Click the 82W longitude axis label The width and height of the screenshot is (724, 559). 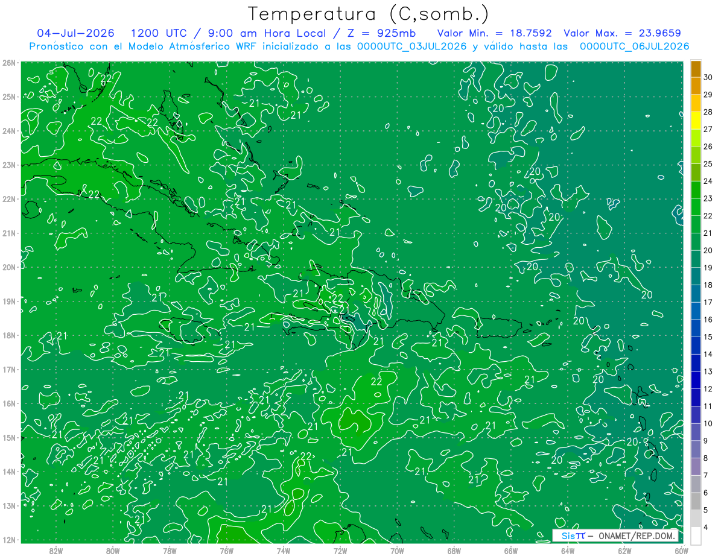(x=56, y=551)
